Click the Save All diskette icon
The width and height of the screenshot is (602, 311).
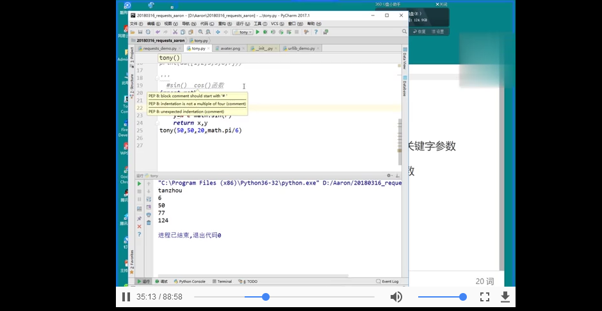(x=140, y=32)
